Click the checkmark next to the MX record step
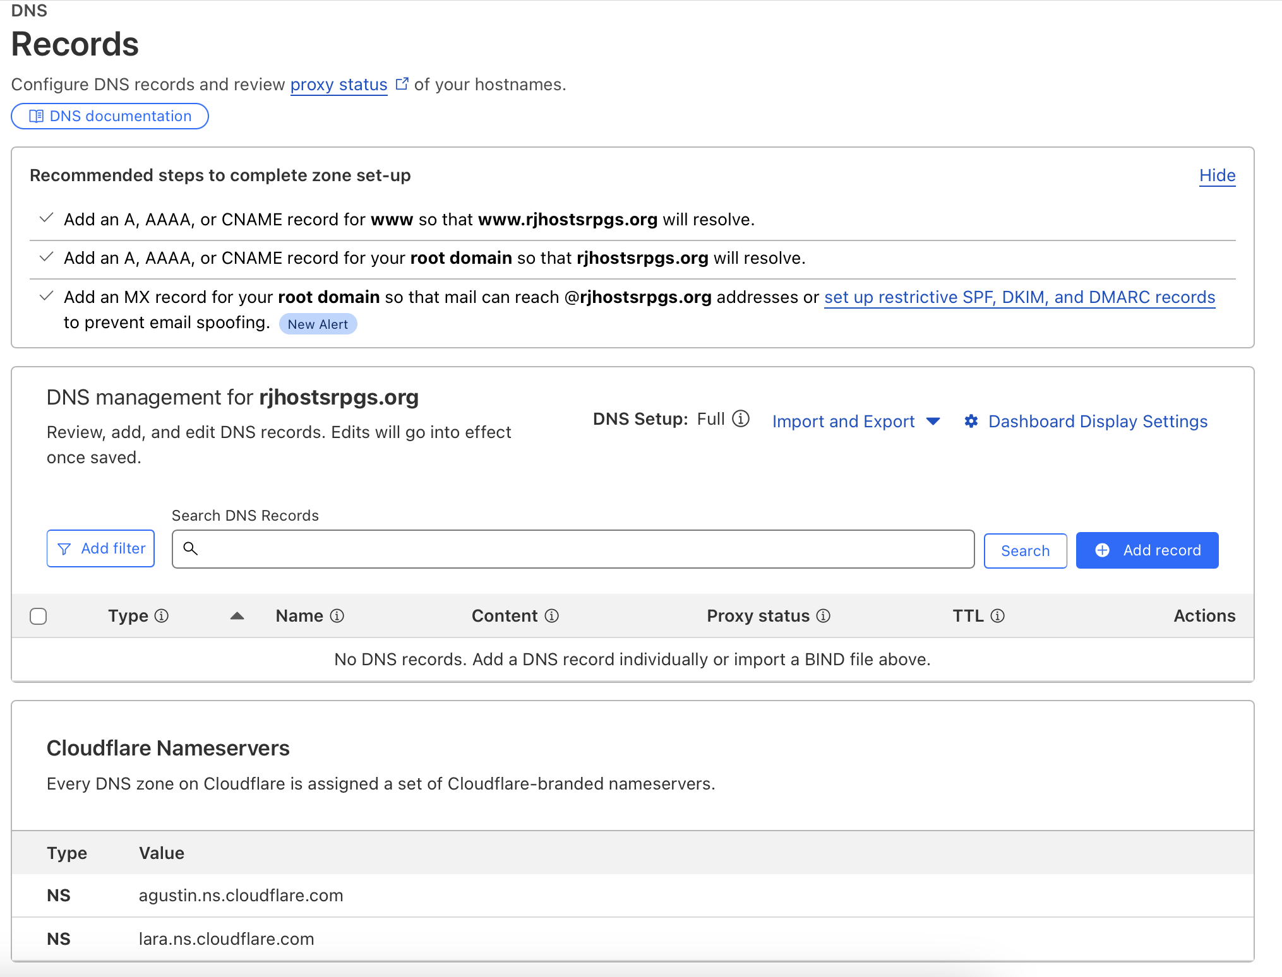Image resolution: width=1282 pixels, height=977 pixels. [x=45, y=295]
